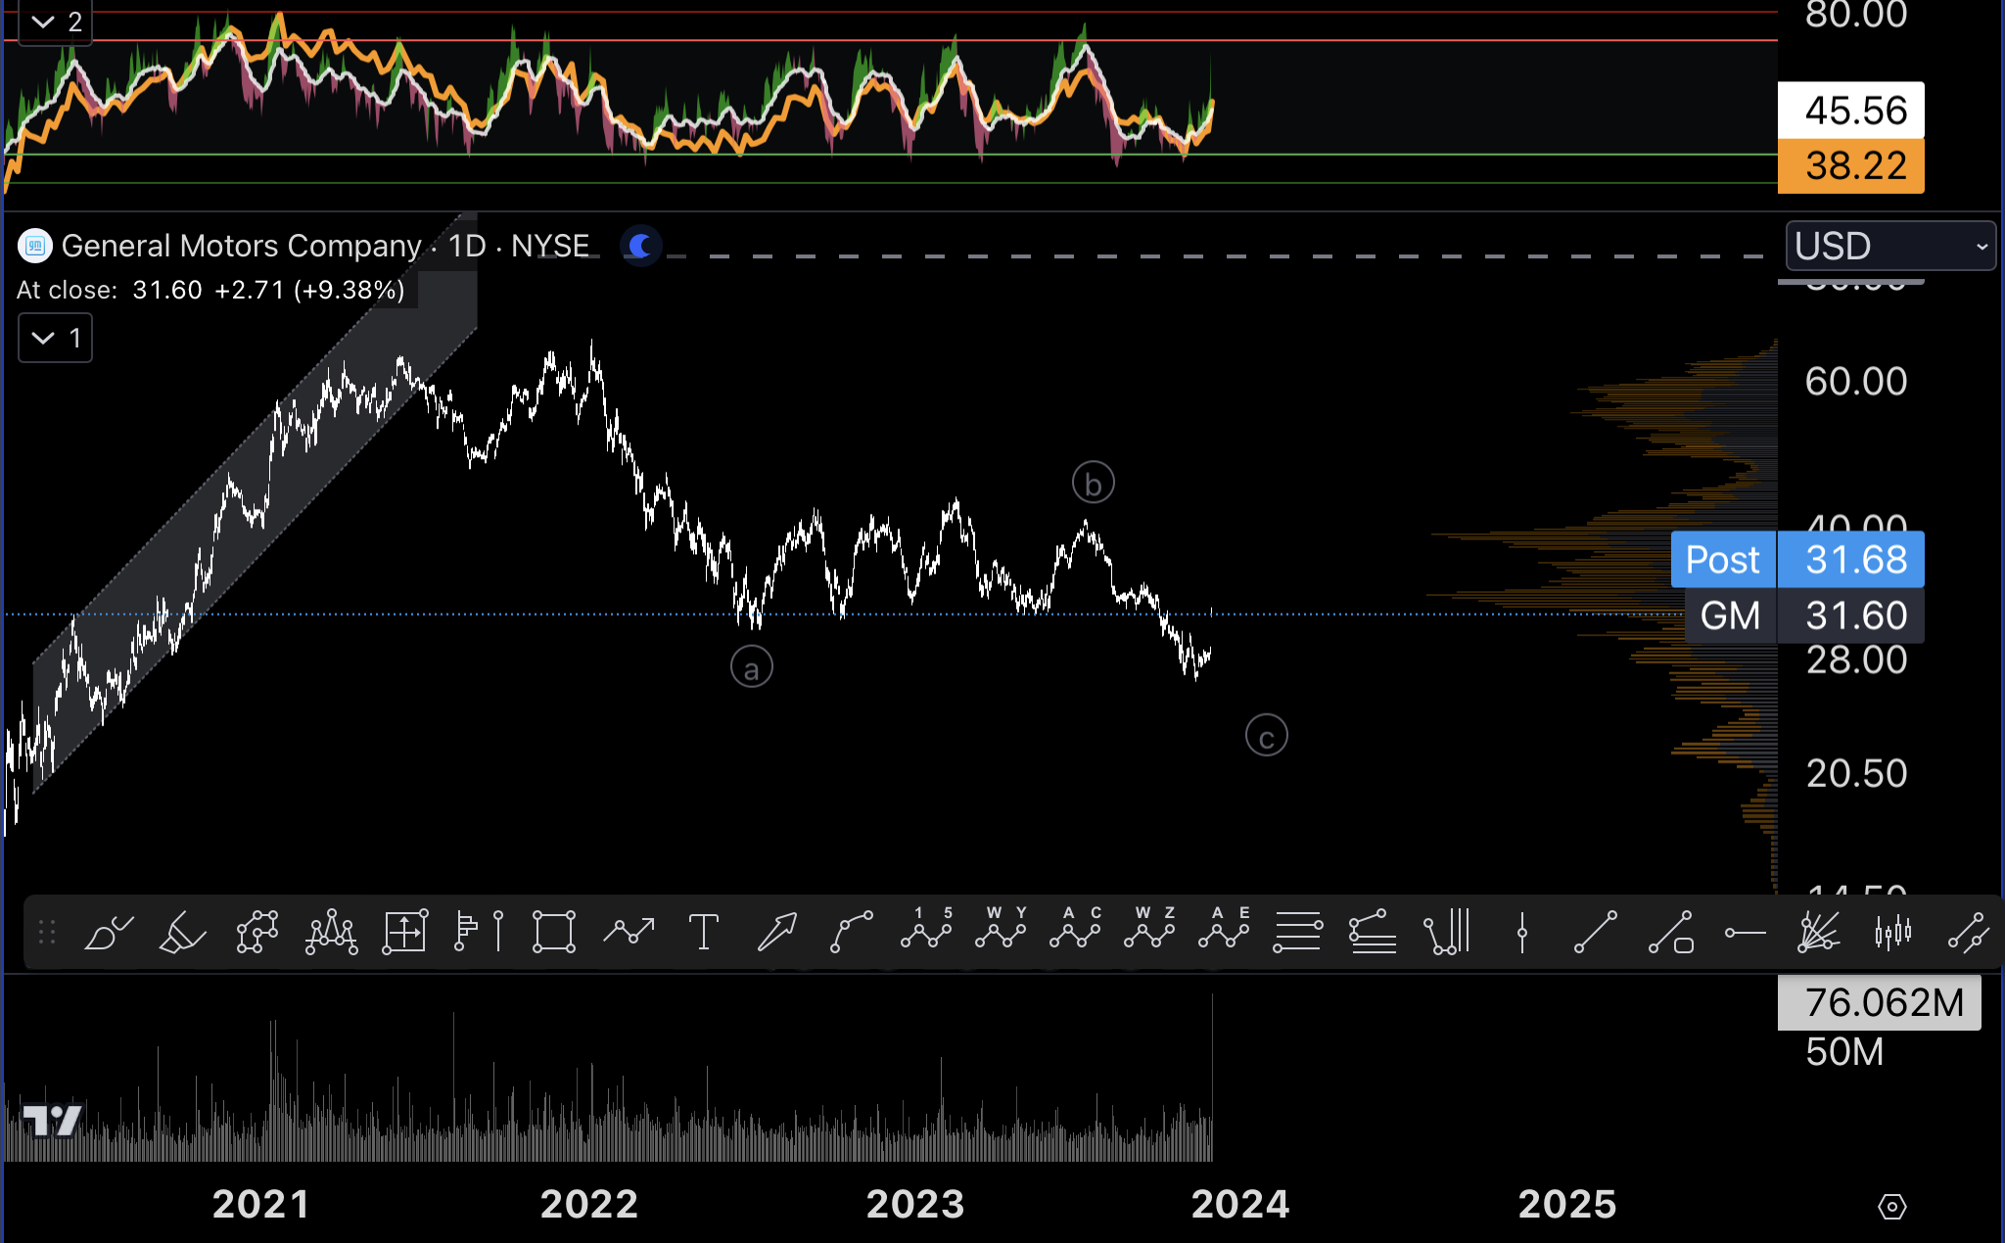Select the Elliott Impulse Wave 1-5 tool

[x=926, y=928]
